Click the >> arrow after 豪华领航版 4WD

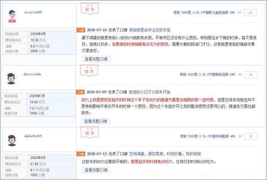point(240,136)
